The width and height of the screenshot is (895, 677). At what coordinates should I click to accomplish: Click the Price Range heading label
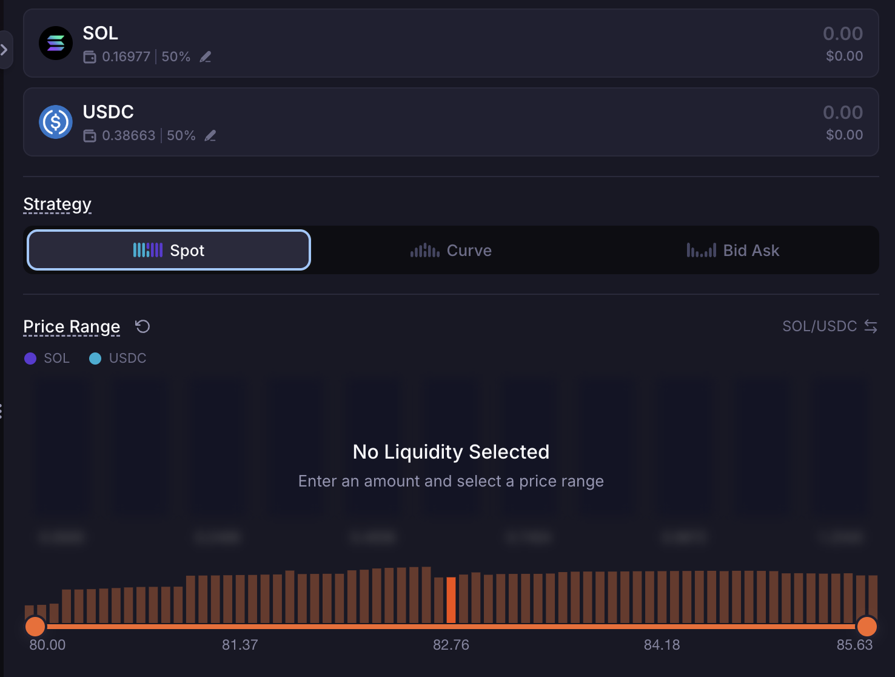coord(72,327)
